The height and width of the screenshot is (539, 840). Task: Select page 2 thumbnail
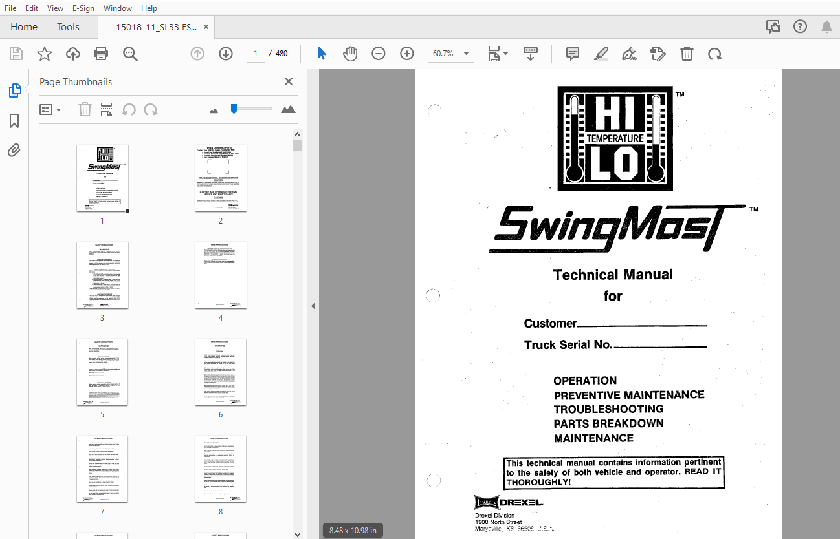coord(221,178)
